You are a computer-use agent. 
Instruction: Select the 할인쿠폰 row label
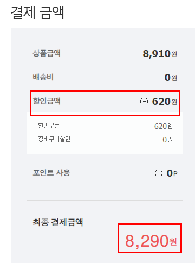point(49,126)
